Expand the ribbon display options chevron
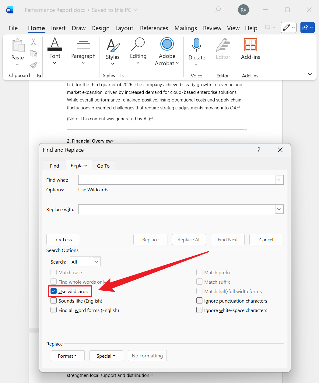The height and width of the screenshot is (383, 319). 310,74
